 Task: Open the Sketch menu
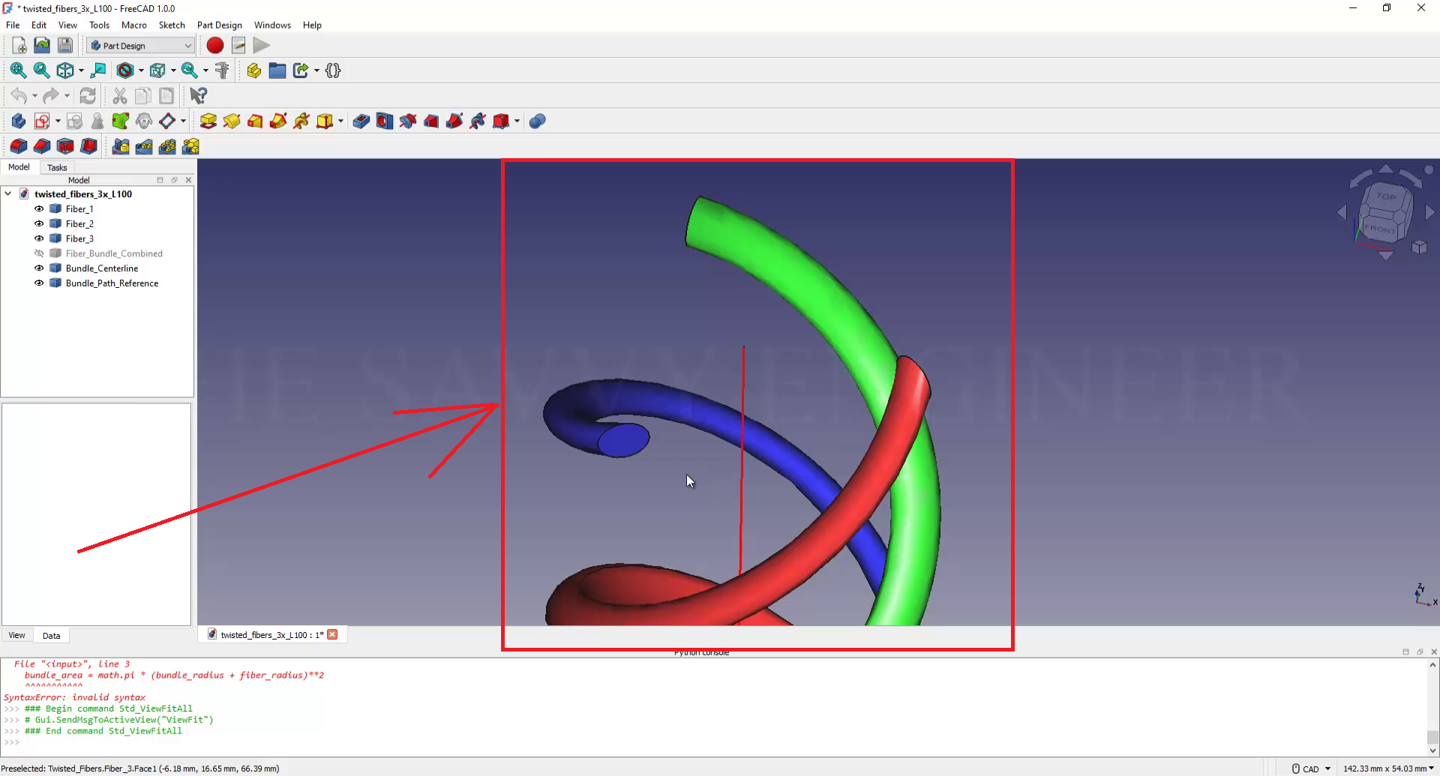tap(172, 25)
